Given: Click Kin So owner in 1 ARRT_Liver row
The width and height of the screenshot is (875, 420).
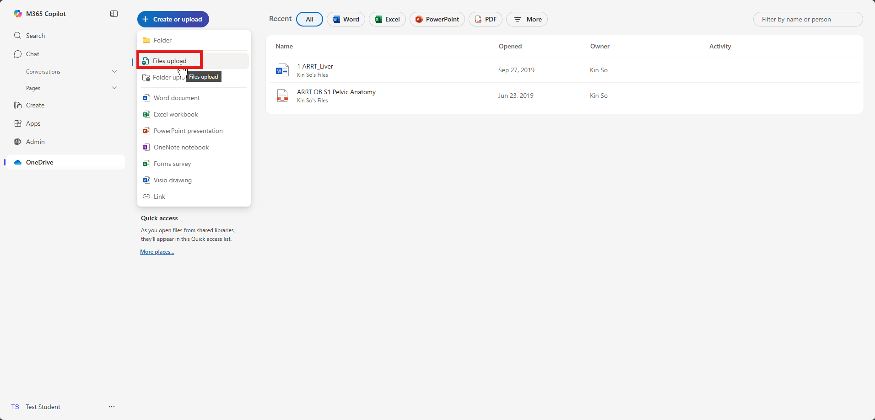Looking at the screenshot, I should click(x=599, y=70).
